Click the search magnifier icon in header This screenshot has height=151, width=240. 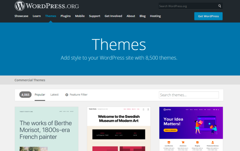pyautogui.click(x=220, y=6)
